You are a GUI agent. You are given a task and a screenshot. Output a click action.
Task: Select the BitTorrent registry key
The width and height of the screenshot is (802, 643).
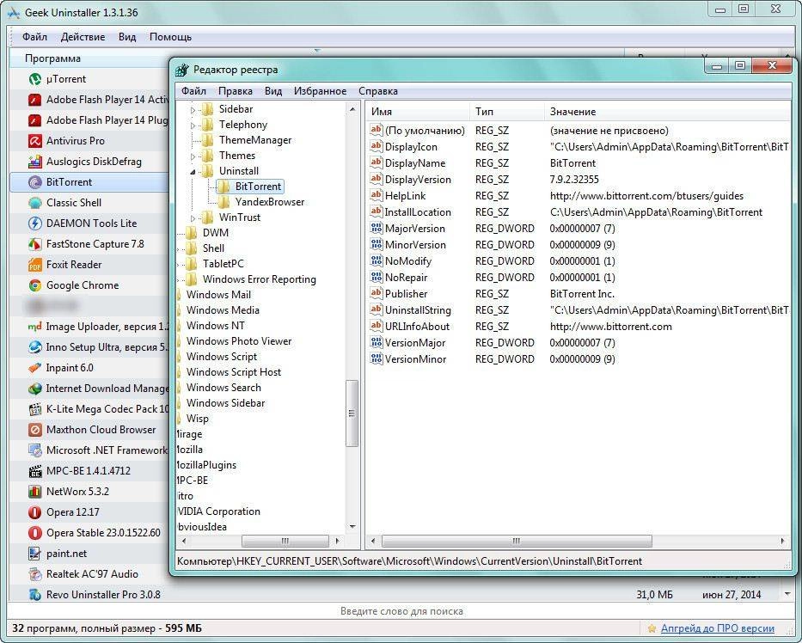[x=258, y=187]
